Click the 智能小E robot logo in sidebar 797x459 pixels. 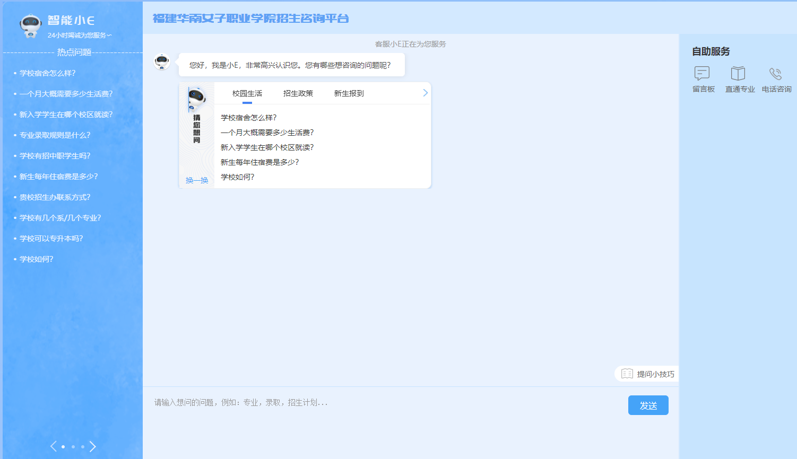click(x=31, y=25)
